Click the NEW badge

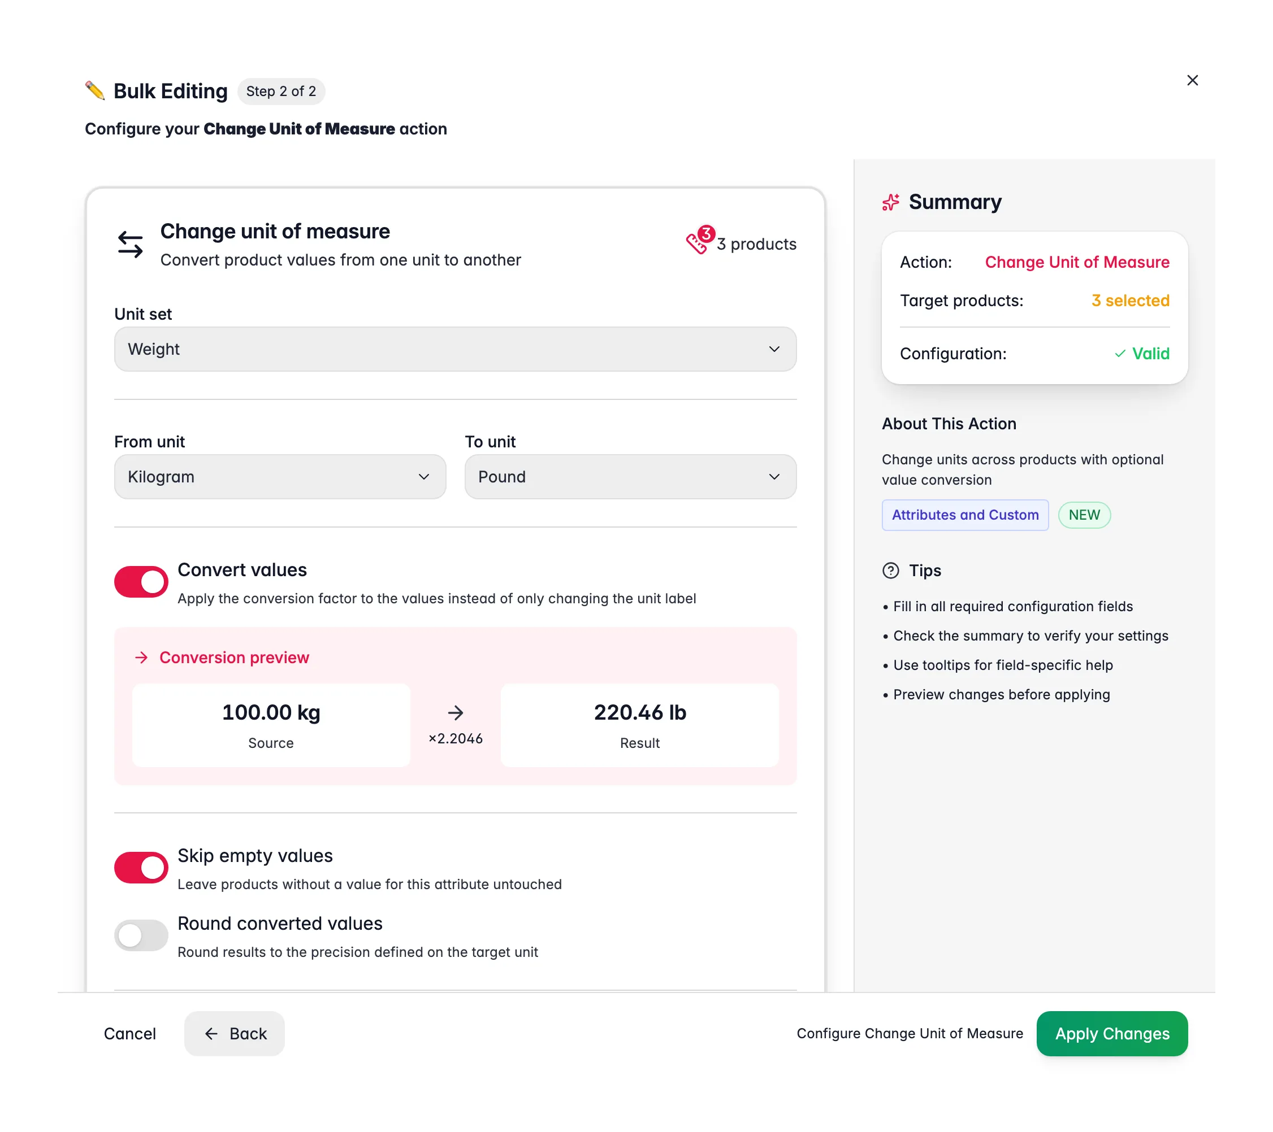point(1084,515)
